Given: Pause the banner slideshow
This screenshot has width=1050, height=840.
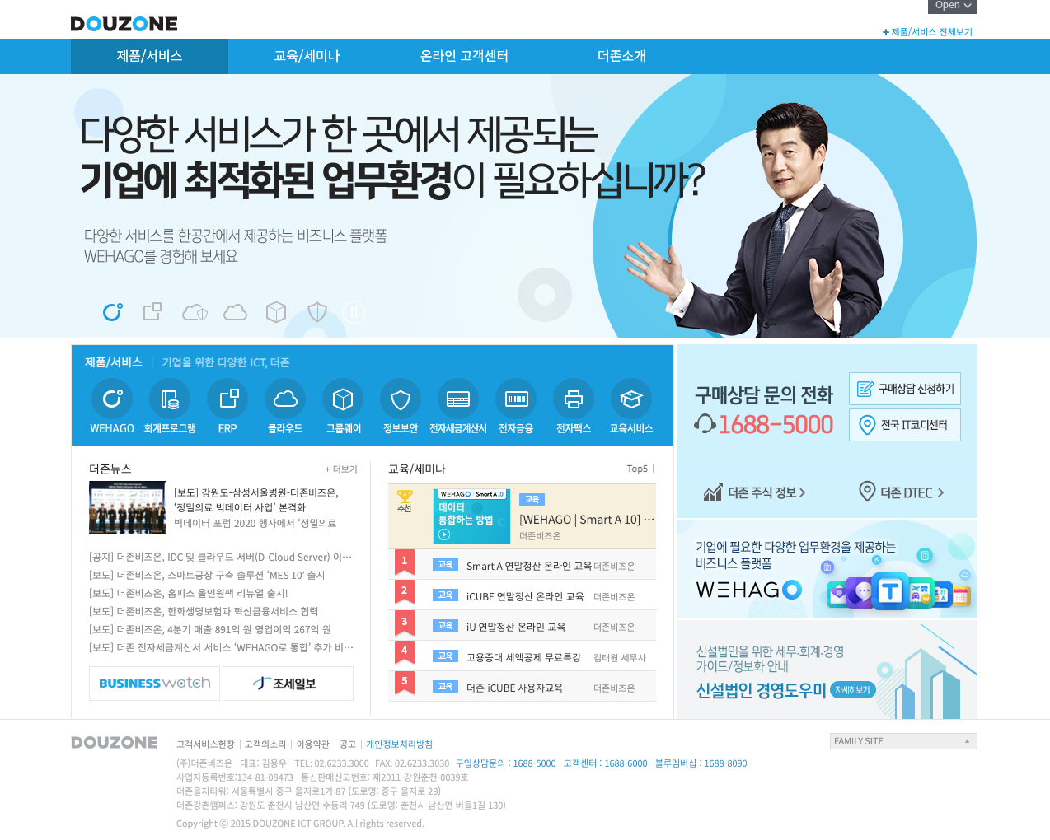Looking at the screenshot, I should click(x=354, y=312).
